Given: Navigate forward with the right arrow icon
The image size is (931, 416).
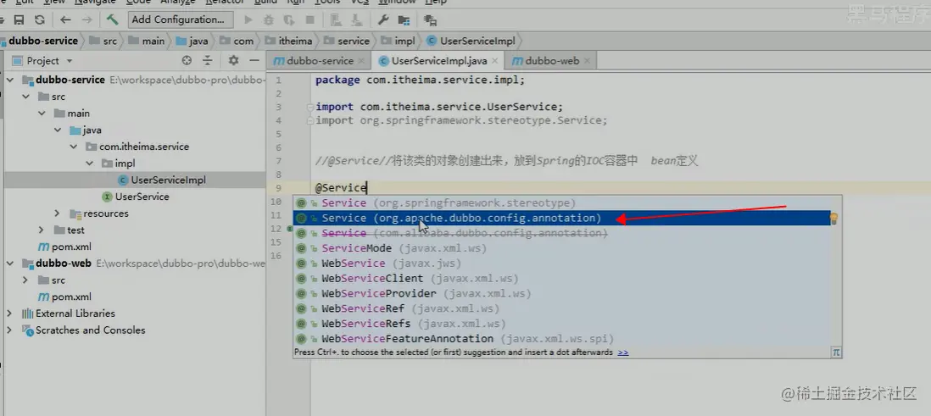Looking at the screenshot, I should [86, 19].
